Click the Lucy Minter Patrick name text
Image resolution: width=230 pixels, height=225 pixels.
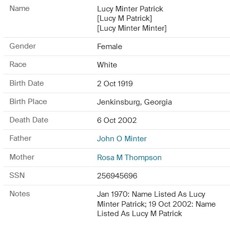tap(130, 9)
